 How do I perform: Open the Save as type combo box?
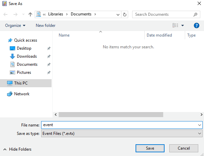click(x=122, y=134)
